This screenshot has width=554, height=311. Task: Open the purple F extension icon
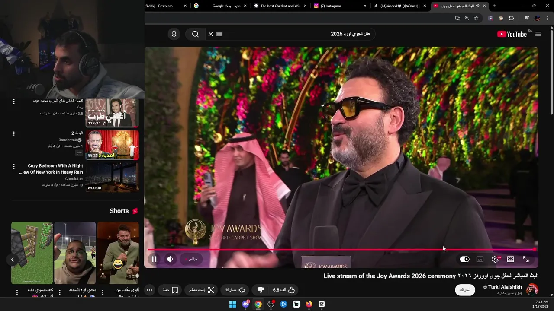point(490,18)
